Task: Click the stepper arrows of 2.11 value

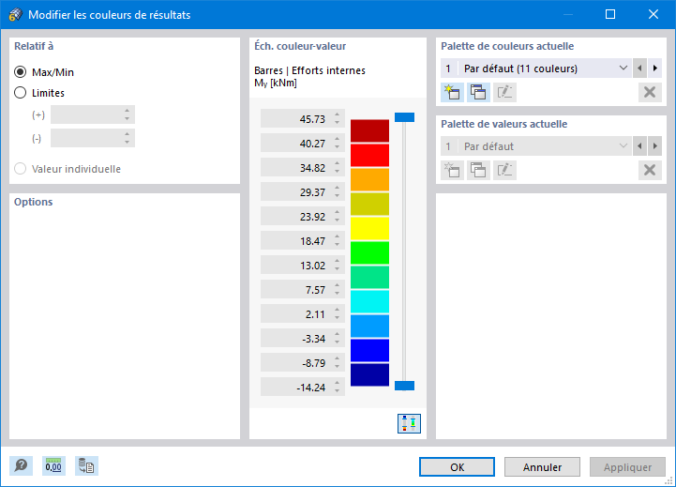Action: coord(338,314)
